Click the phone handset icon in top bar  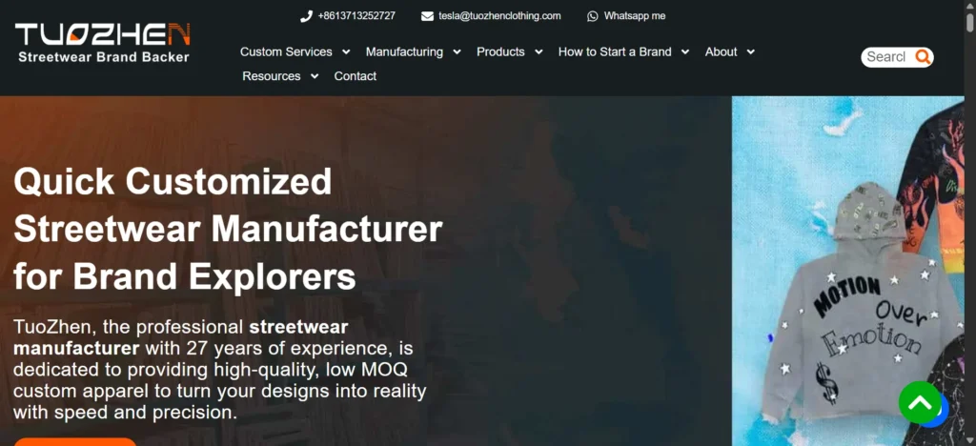pyautogui.click(x=306, y=16)
